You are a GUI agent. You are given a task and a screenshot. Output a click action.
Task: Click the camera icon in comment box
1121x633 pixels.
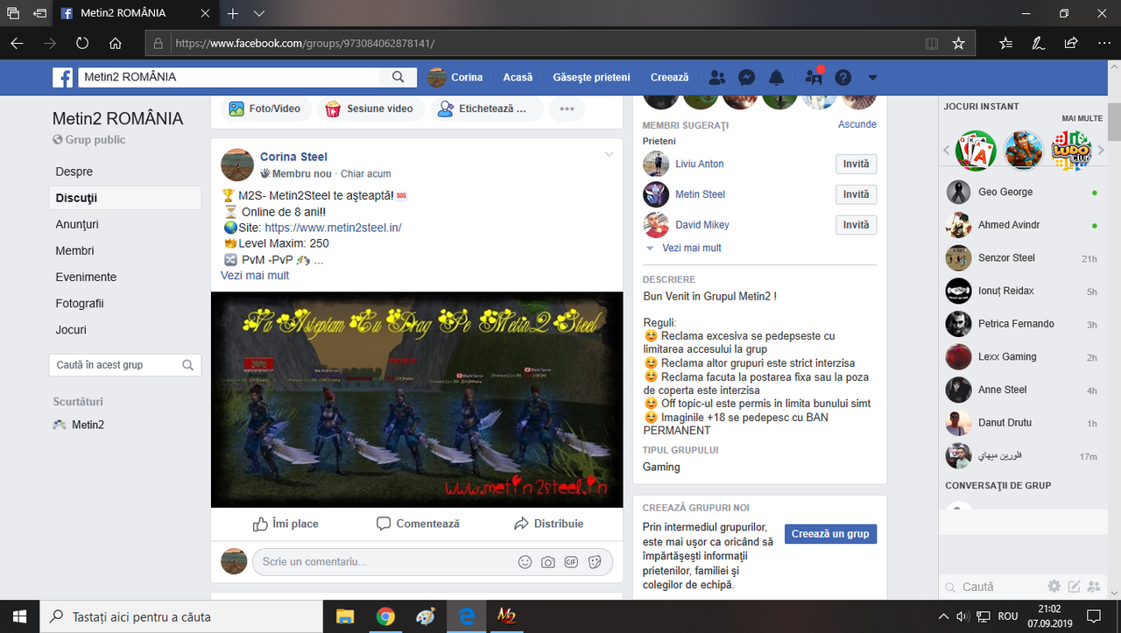click(x=548, y=562)
